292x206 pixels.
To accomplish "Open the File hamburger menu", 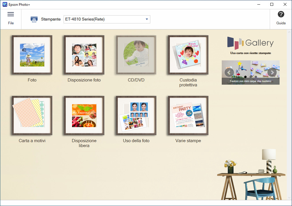I will pyautogui.click(x=11, y=18).
